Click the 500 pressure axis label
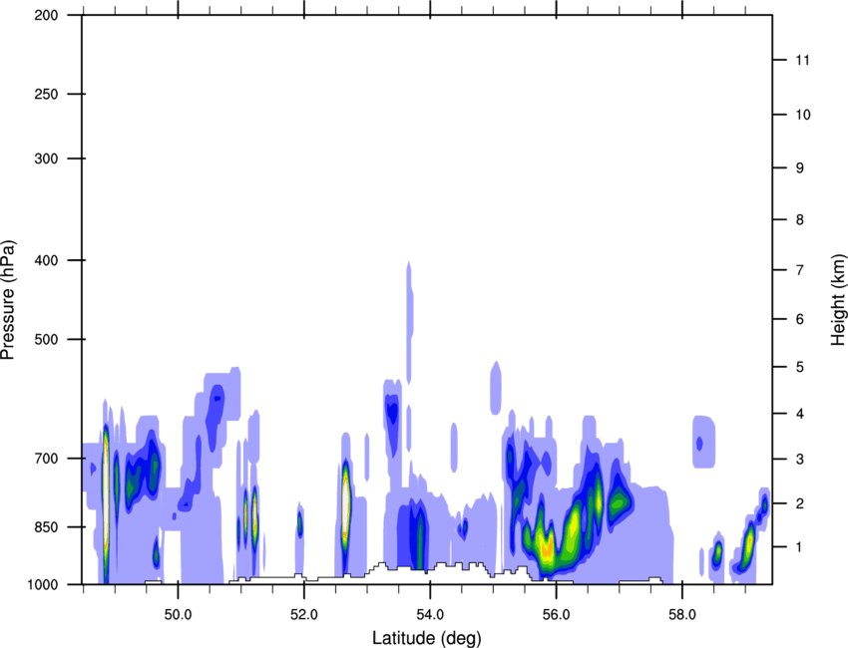848x648 pixels. click(47, 339)
